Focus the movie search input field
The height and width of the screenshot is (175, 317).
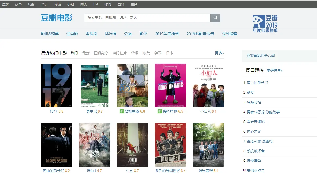pos(147,18)
